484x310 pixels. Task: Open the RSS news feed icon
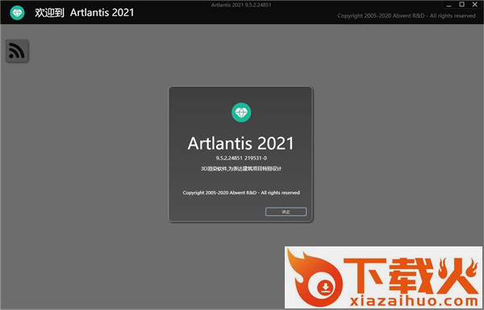17,51
